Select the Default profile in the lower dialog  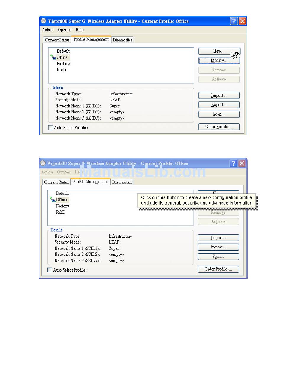coord(62,194)
